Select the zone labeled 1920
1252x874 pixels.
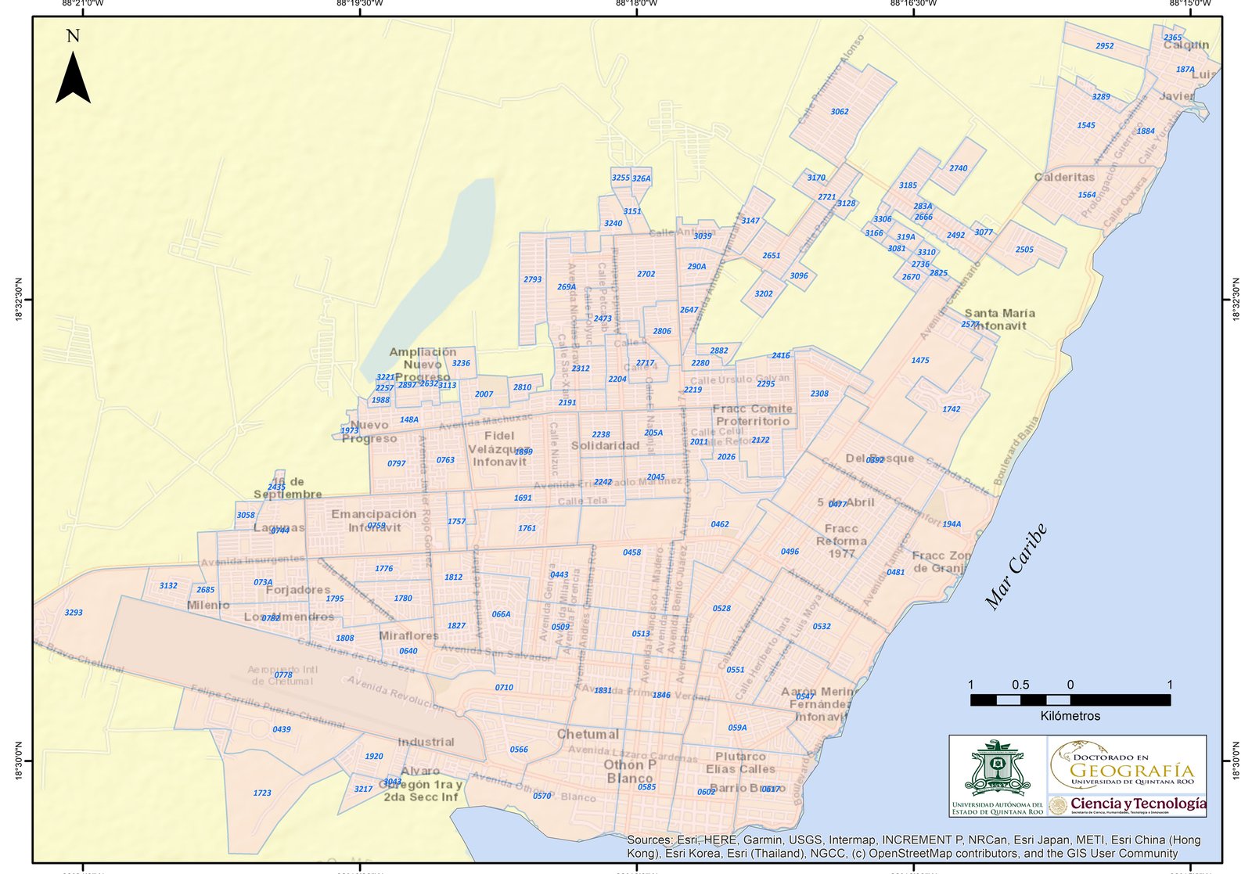tap(374, 757)
